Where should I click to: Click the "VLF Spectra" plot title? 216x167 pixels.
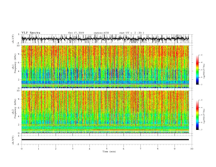(31, 33)
